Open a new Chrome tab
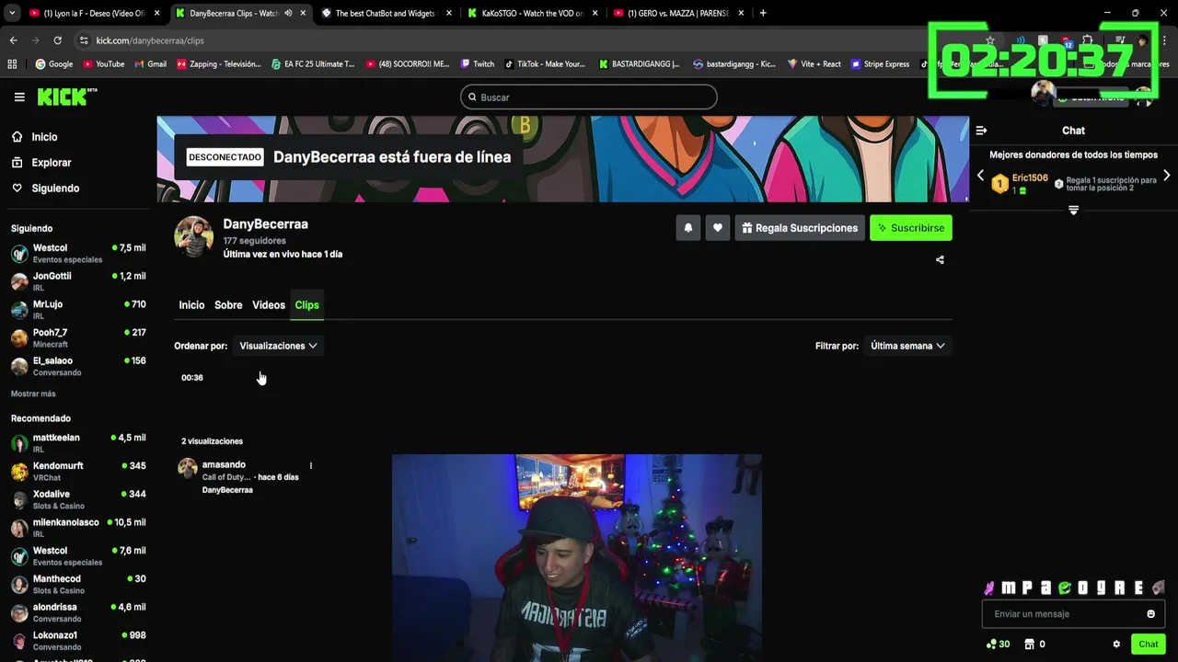 pyautogui.click(x=763, y=13)
